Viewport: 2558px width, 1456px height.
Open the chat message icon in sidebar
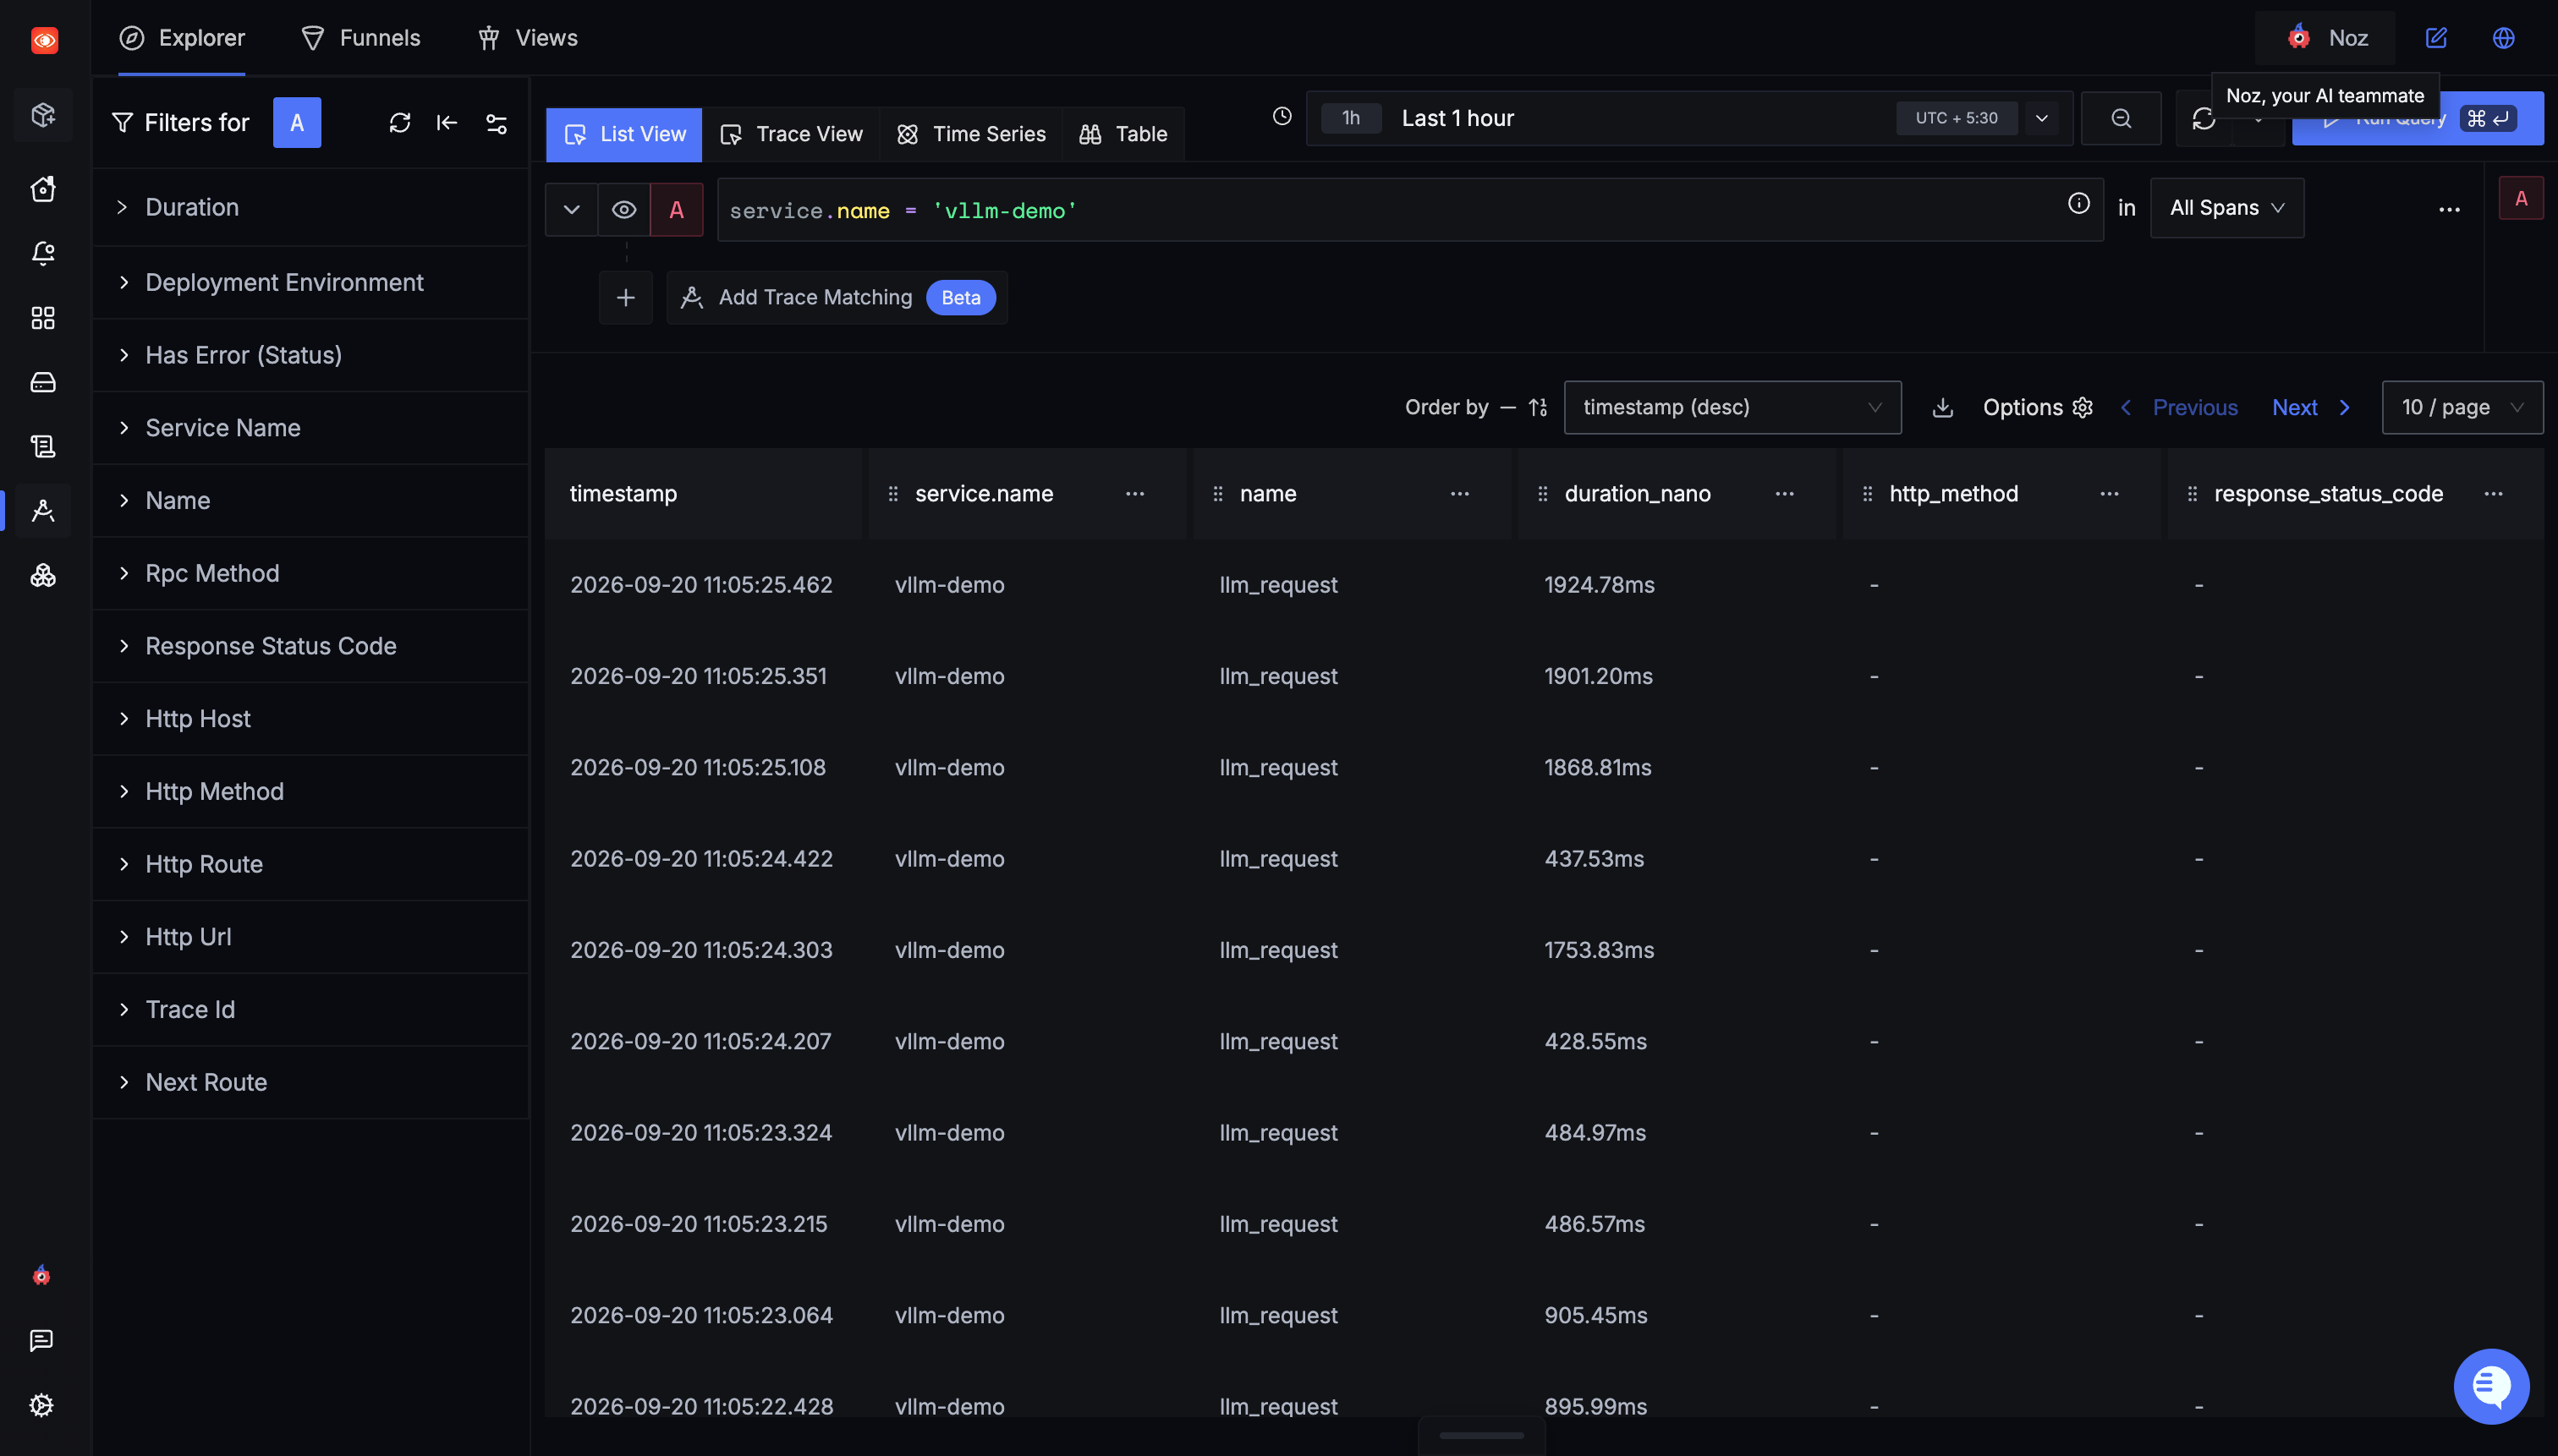pyautogui.click(x=41, y=1340)
